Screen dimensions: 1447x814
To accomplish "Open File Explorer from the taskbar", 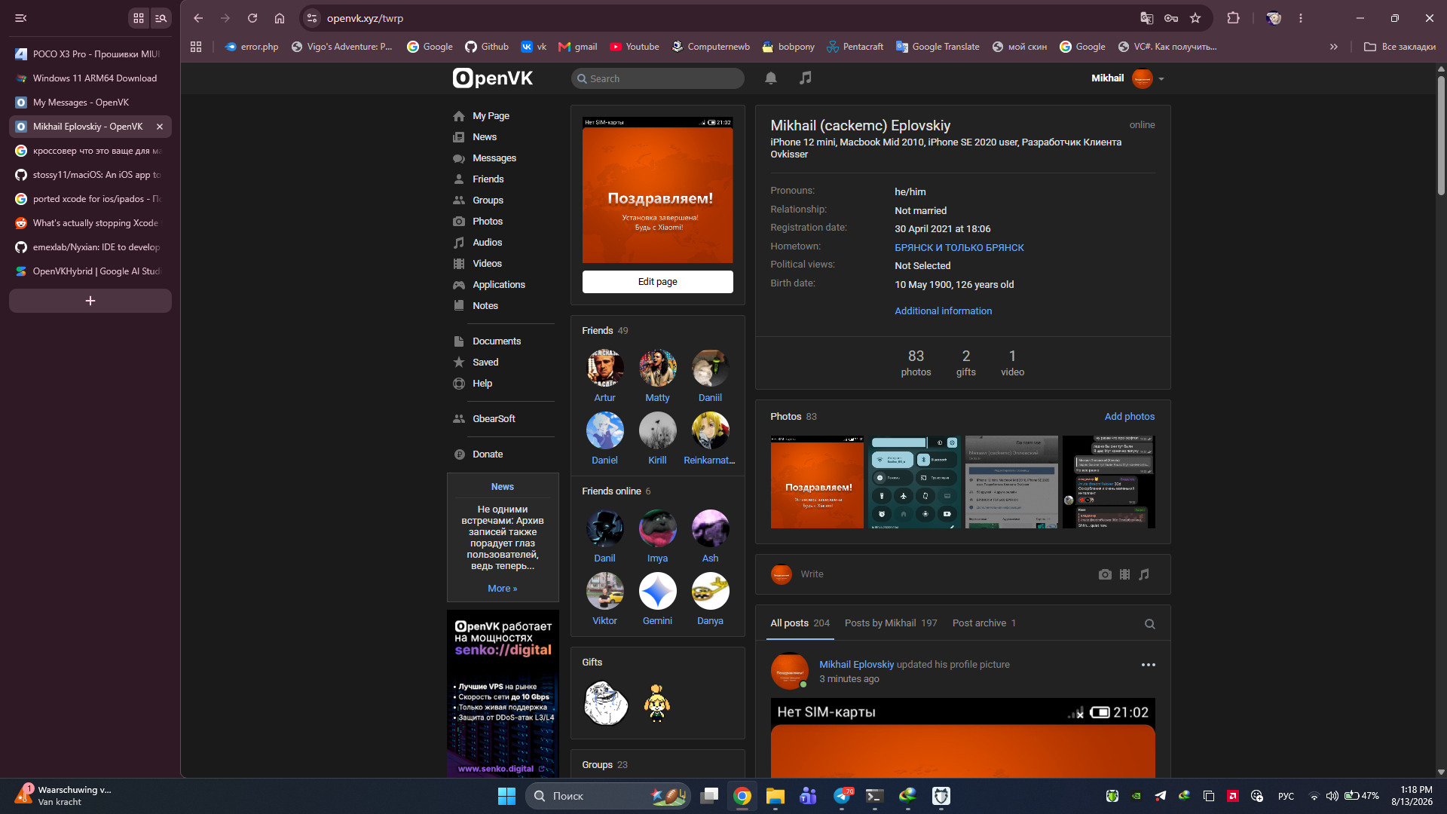I will click(x=776, y=796).
